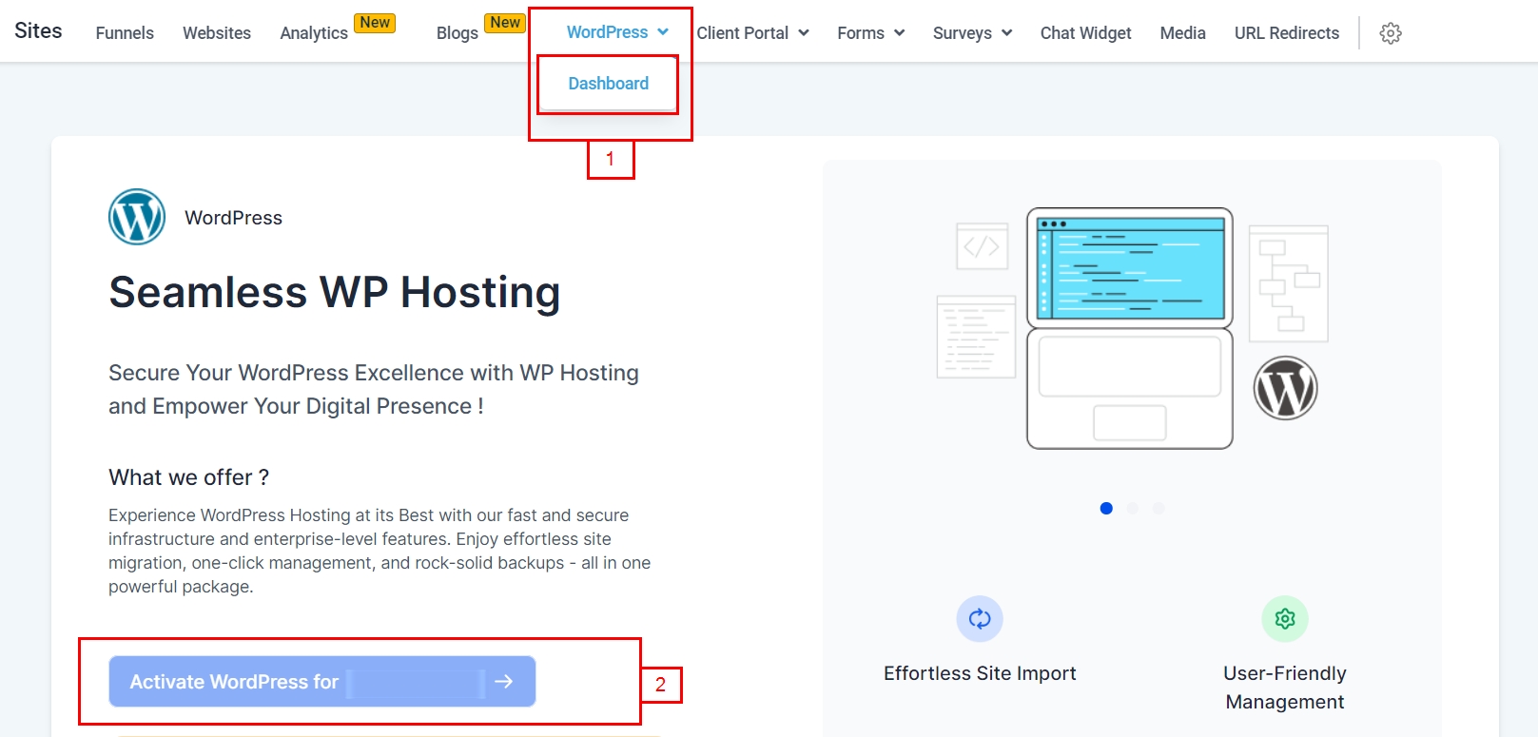The width and height of the screenshot is (1538, 737).
Task: Click the code brackets illustration icon
Action: click(982, 247)
